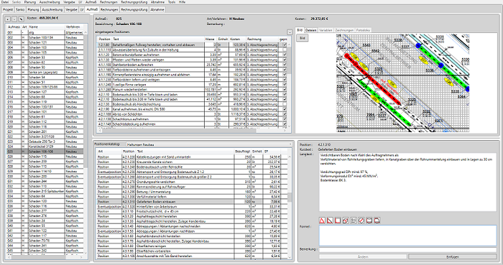Click down arrow of eingetragene Positionen scrollbar
Viewport: 503px width, 265px height.
290,126
